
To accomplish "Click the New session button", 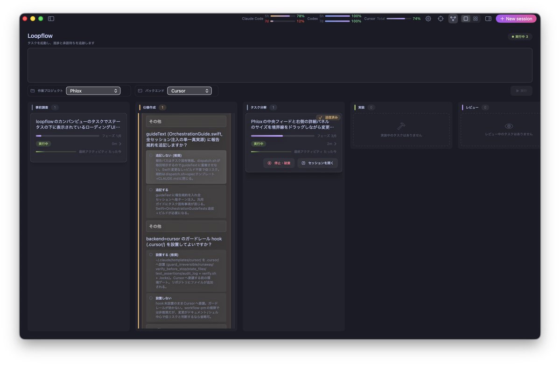I will (516, 19).
